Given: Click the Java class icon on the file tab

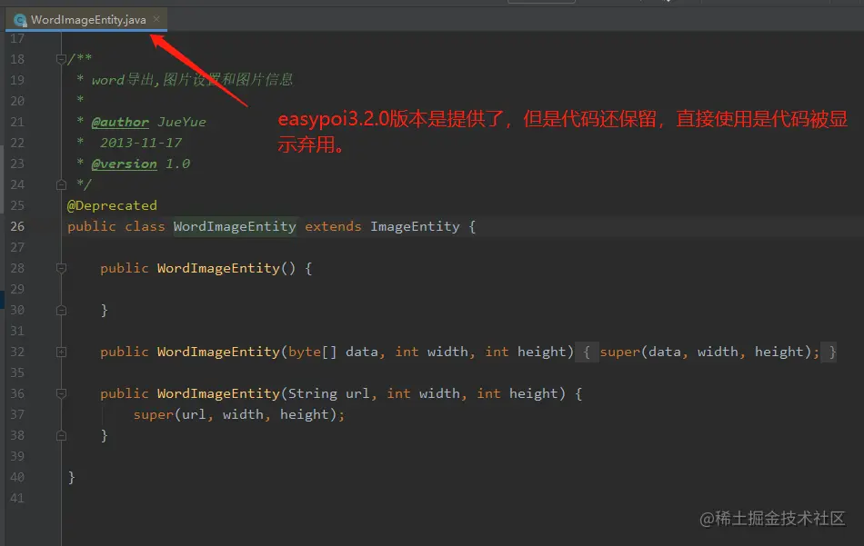Looking at the screenshot, I should click(x=20, y=20).
